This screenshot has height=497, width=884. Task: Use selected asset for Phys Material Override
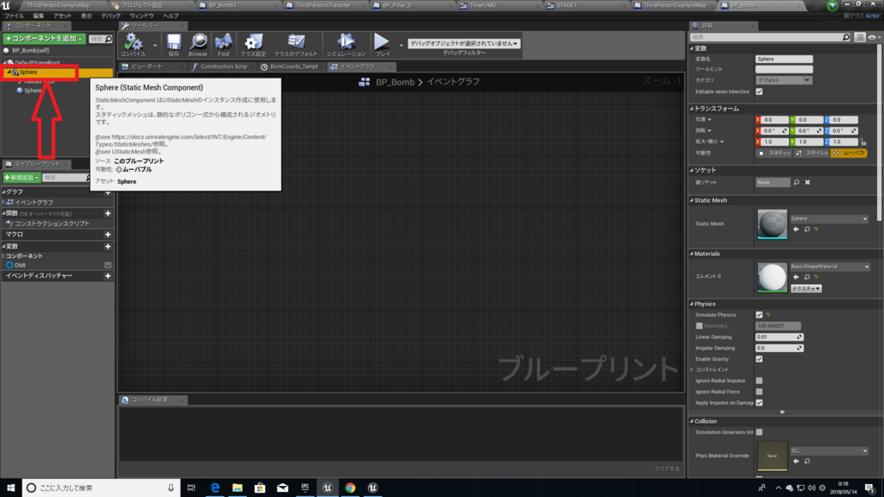coord(796,462)
